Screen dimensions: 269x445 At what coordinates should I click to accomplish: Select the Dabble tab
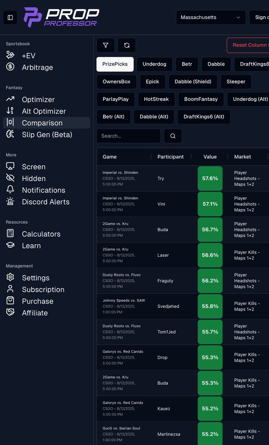pos(216,64)
